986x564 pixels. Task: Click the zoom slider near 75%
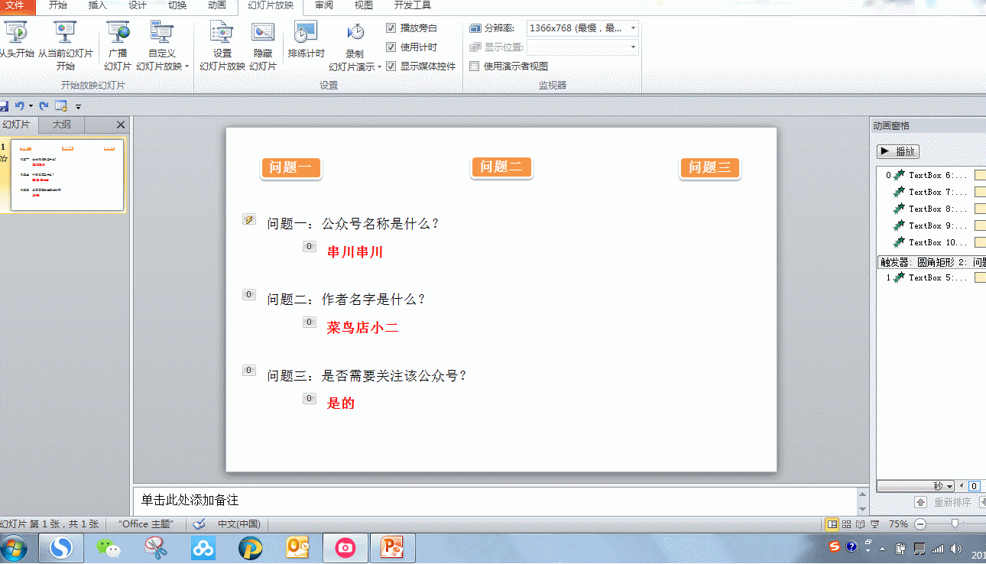tap(954, 524)
